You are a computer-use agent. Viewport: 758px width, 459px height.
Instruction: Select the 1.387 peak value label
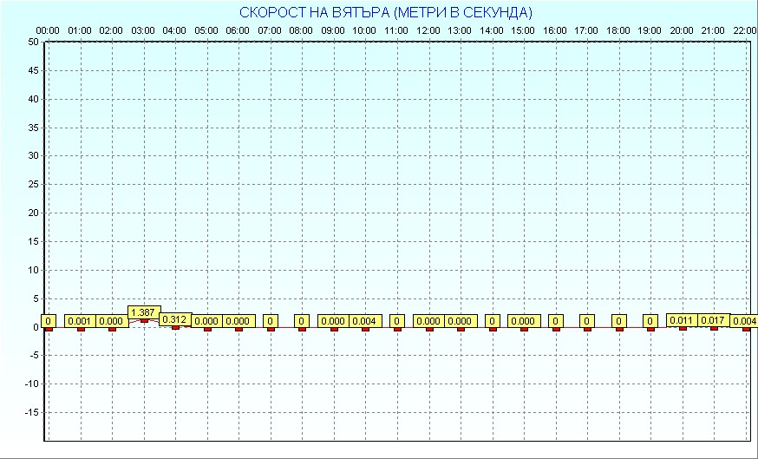pos(143,311)
